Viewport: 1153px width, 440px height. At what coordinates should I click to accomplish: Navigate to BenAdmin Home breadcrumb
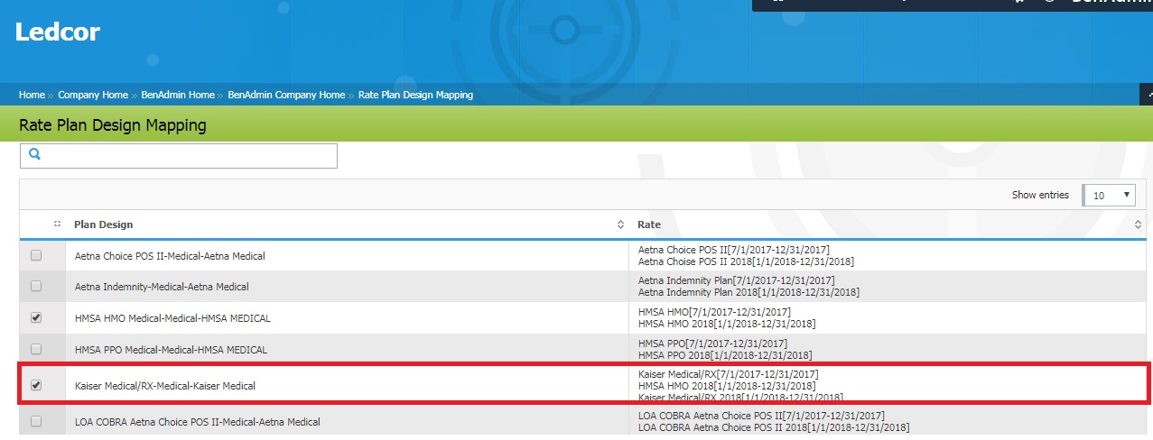tap(178, 95)
